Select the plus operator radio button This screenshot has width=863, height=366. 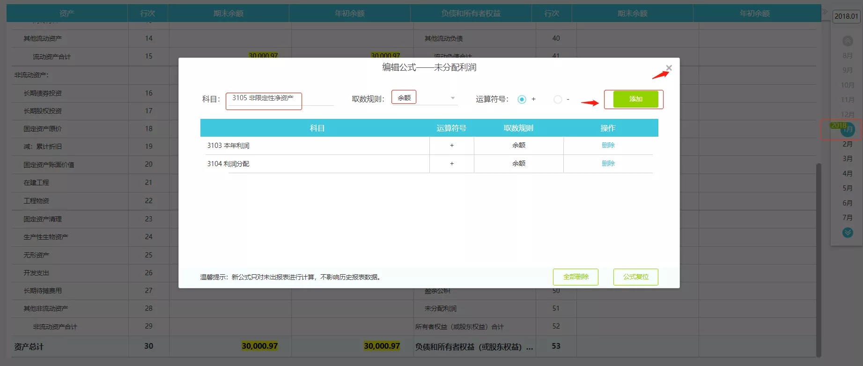[522, 99]
